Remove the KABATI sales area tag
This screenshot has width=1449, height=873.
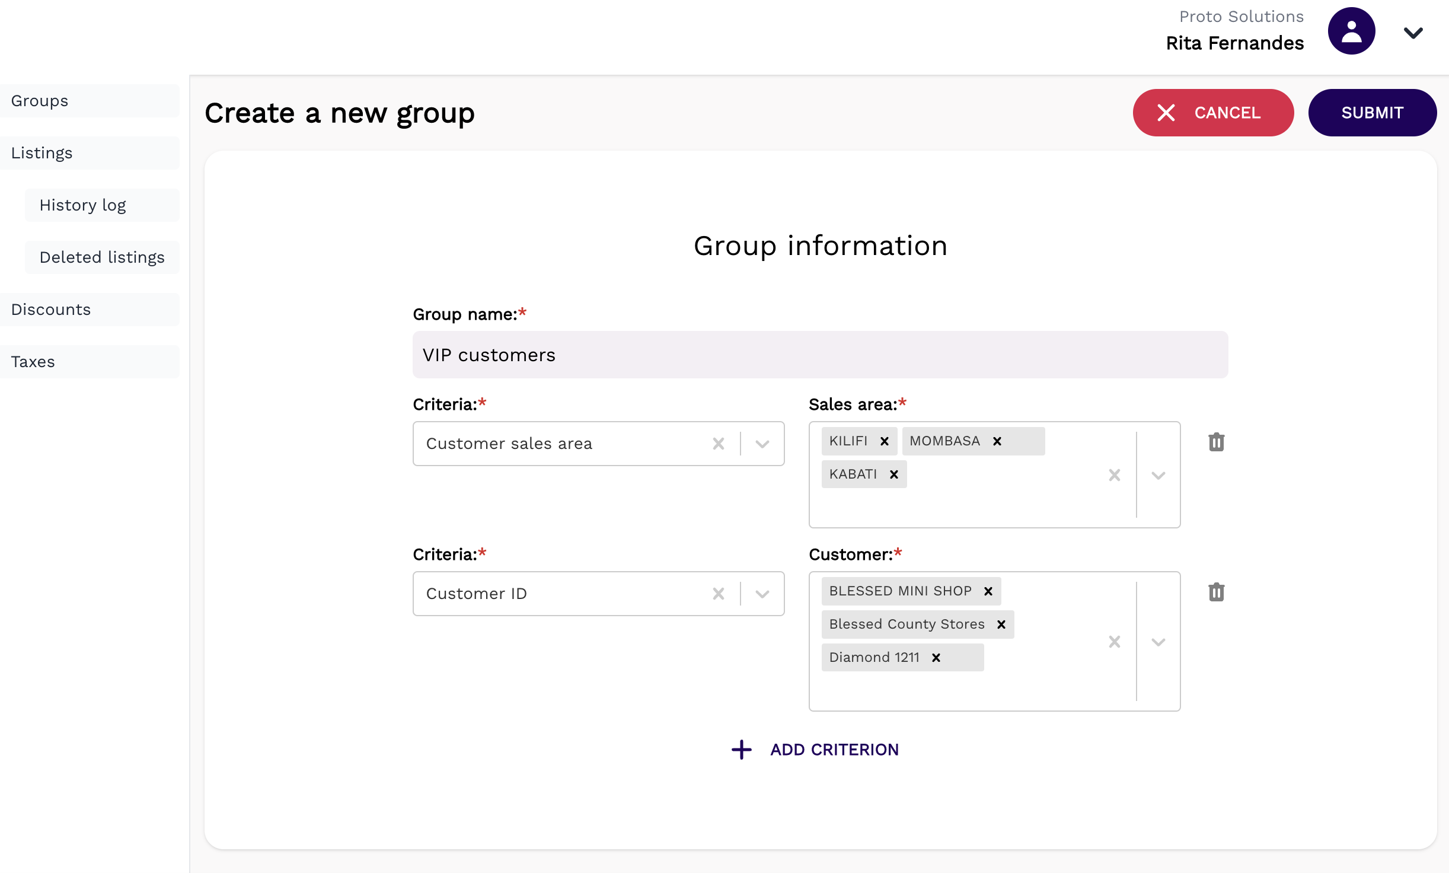pos(894,474)
